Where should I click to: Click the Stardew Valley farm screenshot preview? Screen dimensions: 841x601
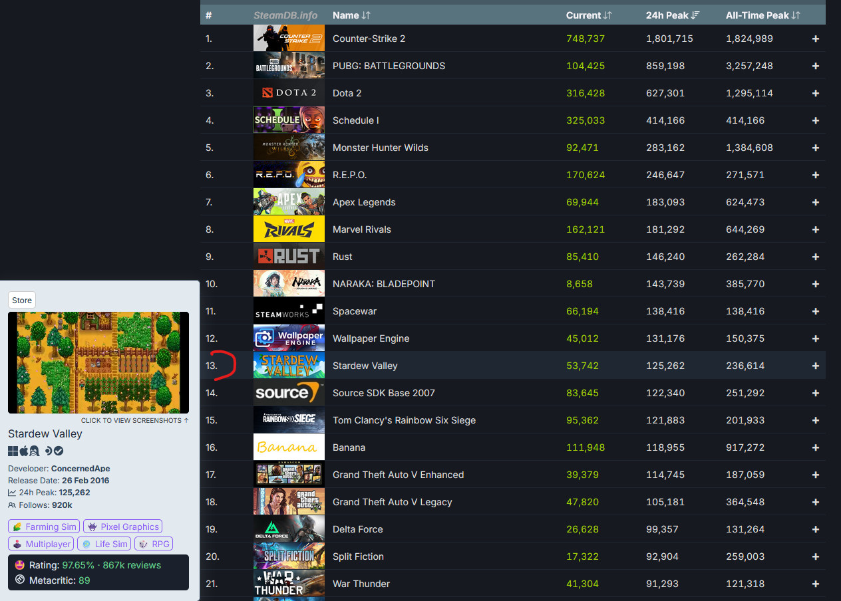click(98, 363)
